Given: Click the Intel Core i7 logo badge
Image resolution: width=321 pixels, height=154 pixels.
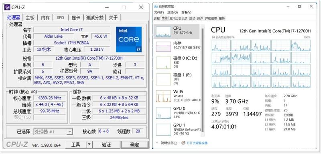Looking at the screenshot, I should pos(128,39).
